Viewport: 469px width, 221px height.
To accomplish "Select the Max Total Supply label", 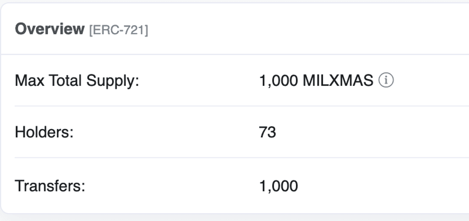I will (77, 81).
